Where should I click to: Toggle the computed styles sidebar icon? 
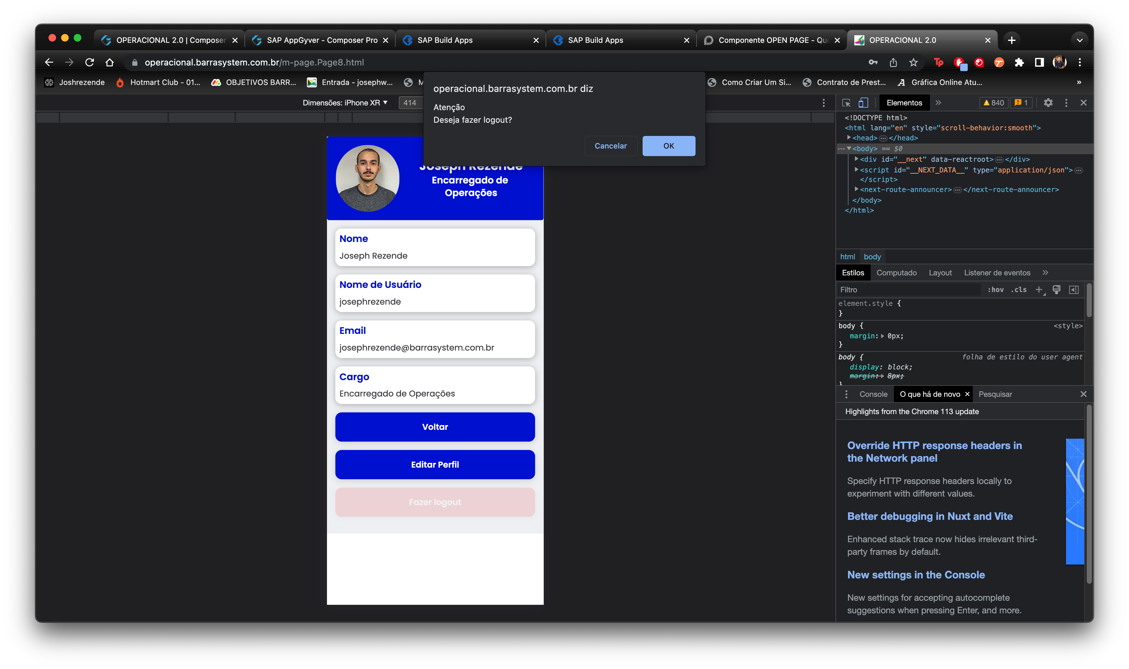coord(1074,290)
